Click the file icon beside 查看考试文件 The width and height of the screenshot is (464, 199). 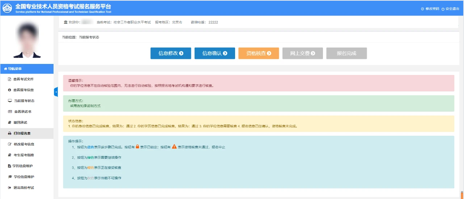(x=10, y=79)
